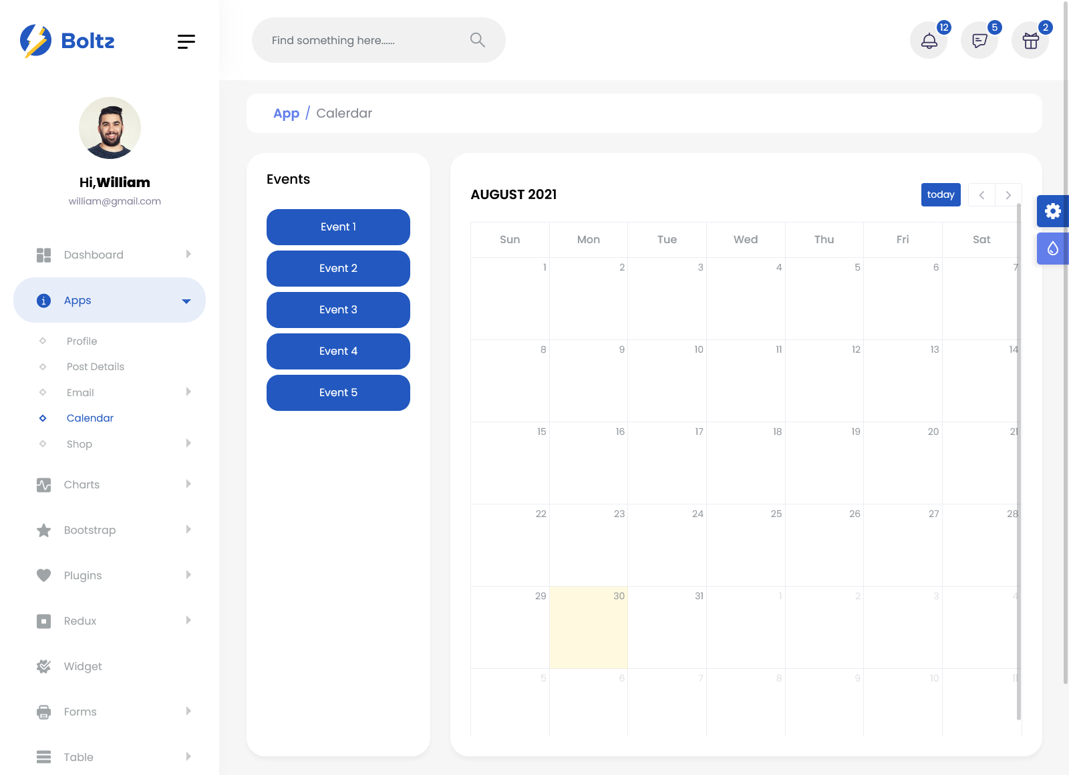Go to previous month arrow
Image resolution: width=1069 pixels, height=775 pixels.
[x=981, y=195]
